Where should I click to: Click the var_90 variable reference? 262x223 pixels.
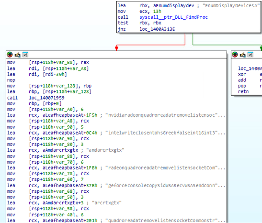66,127
